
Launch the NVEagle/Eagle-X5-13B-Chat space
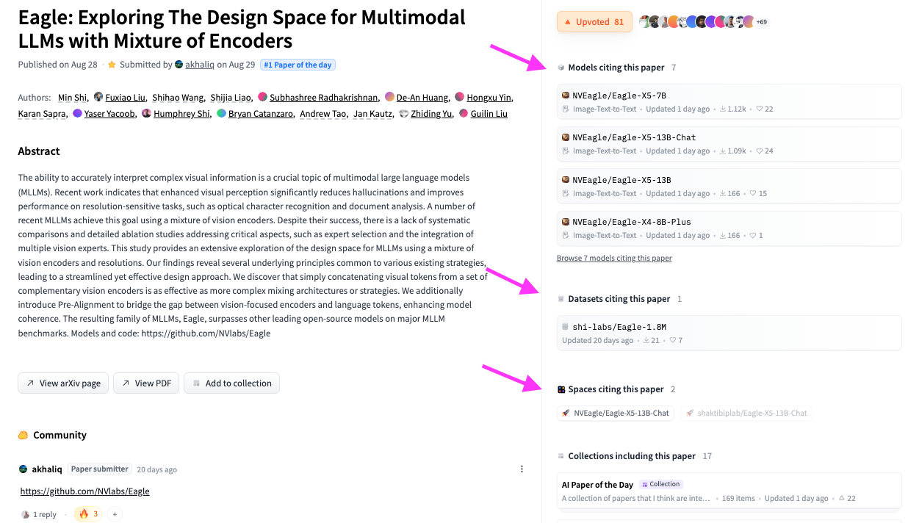(616, 414)
